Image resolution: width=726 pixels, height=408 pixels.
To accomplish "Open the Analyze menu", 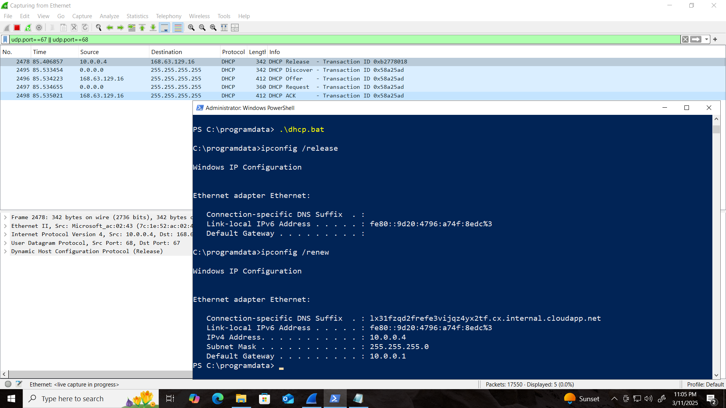I will click(x=109, y=16).
